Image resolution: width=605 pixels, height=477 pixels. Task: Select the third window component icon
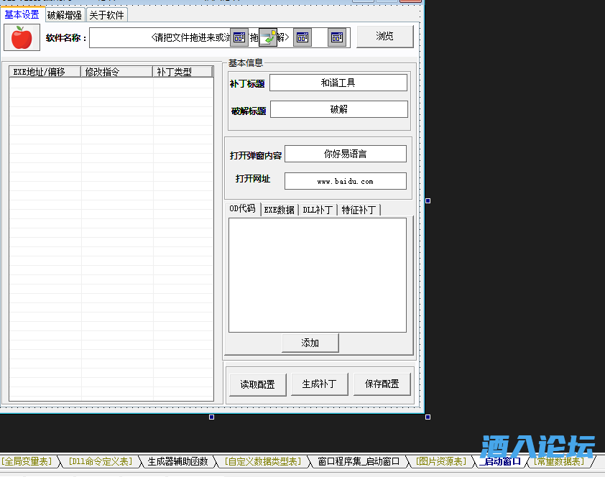[302, 37]
